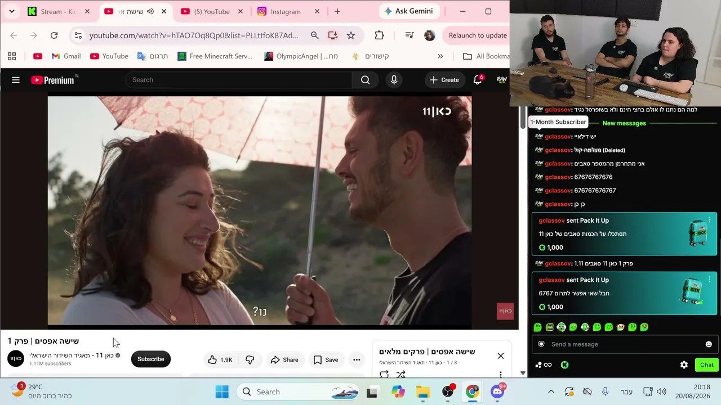Viewport: 721px width, 405px height.
Task: Open the Gmail bookmark
Action: 66,56
